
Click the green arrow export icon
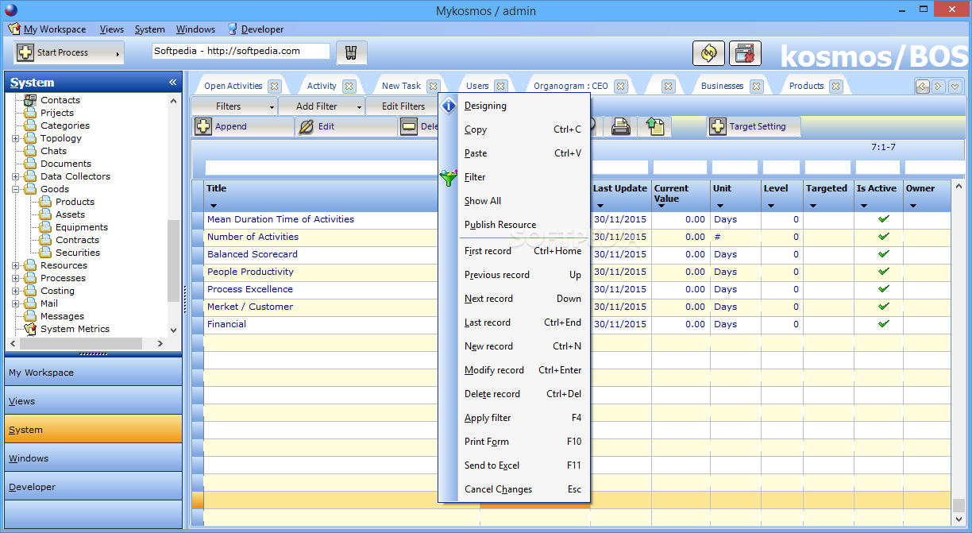tap(655, 126)
